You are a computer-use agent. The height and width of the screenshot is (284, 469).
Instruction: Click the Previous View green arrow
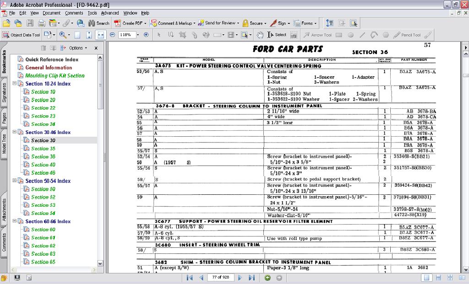267,278
